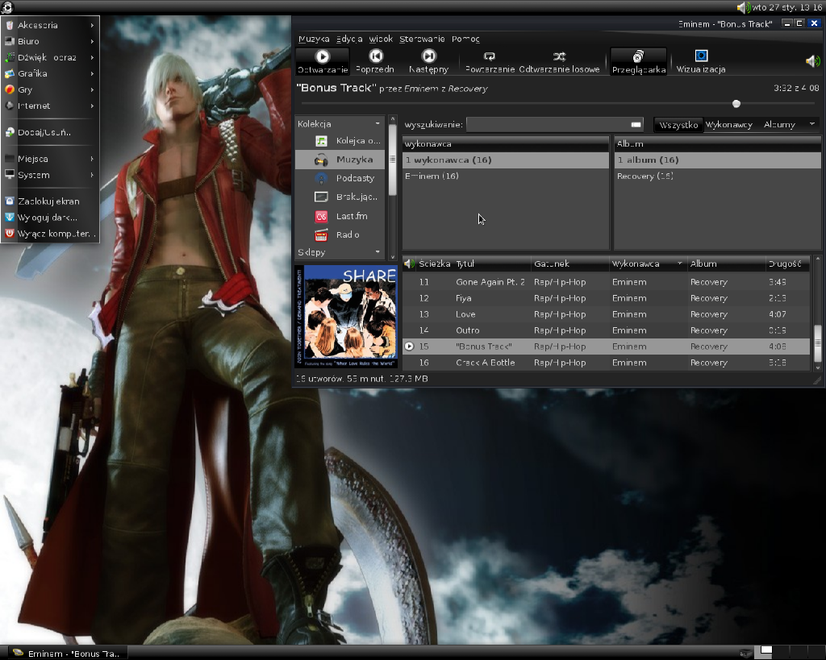Expand the search filter overflow arrow
Image resolution: width=826 pixels, height=660 pixels.
point(811,124)
